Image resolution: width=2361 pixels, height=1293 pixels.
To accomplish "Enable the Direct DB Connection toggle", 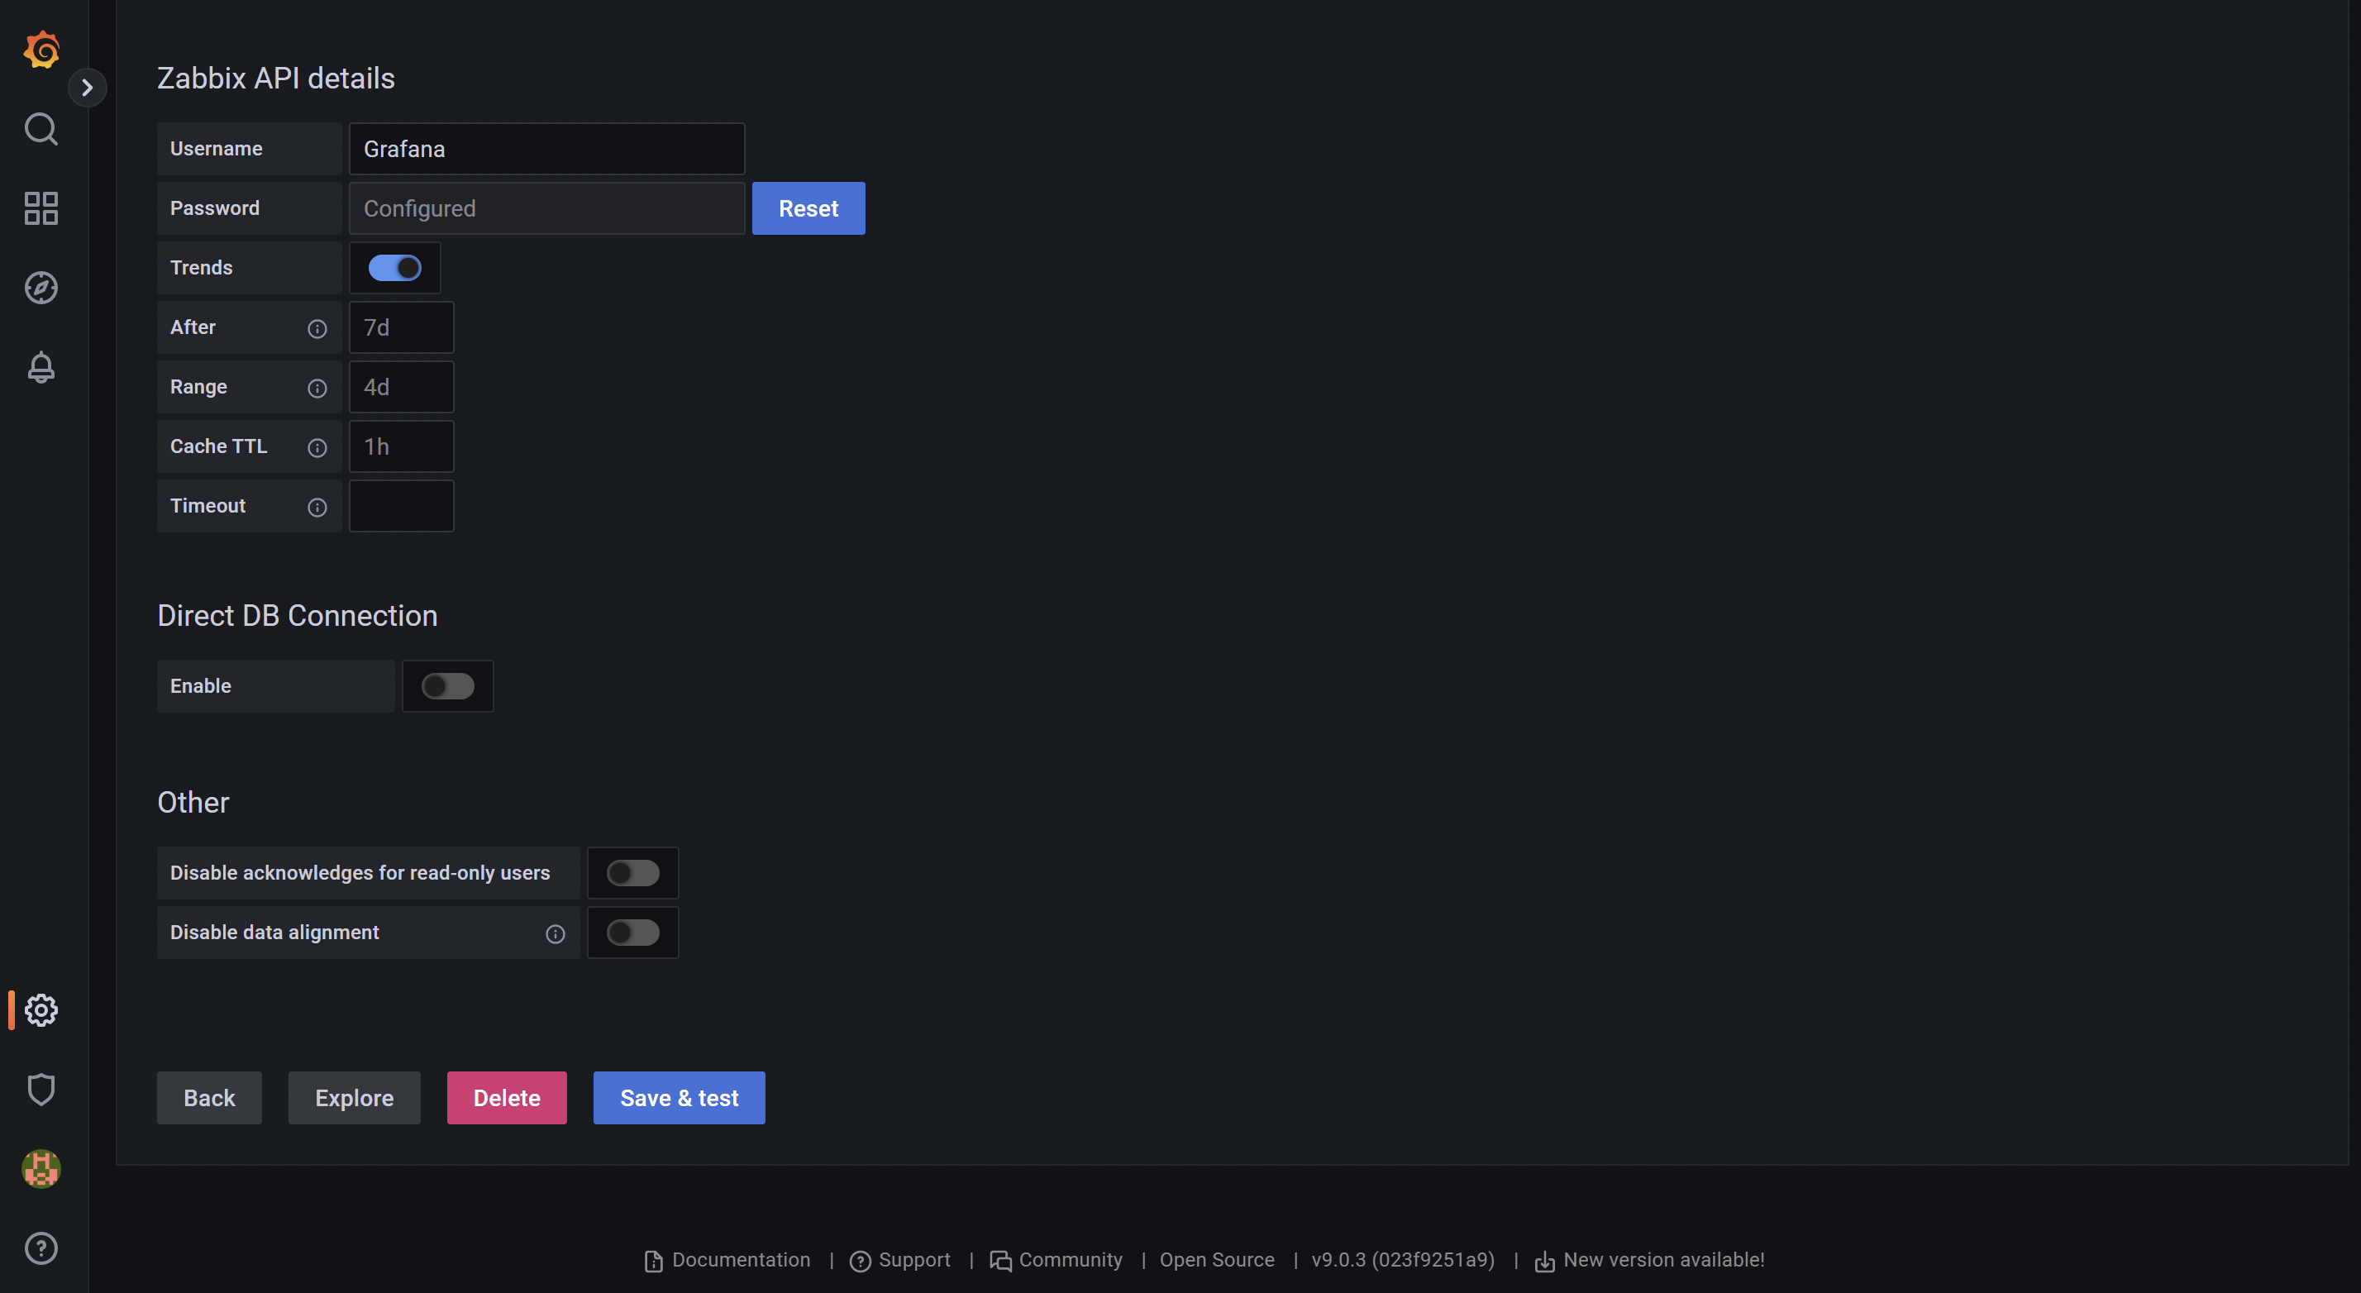I will tap(447, 685).
